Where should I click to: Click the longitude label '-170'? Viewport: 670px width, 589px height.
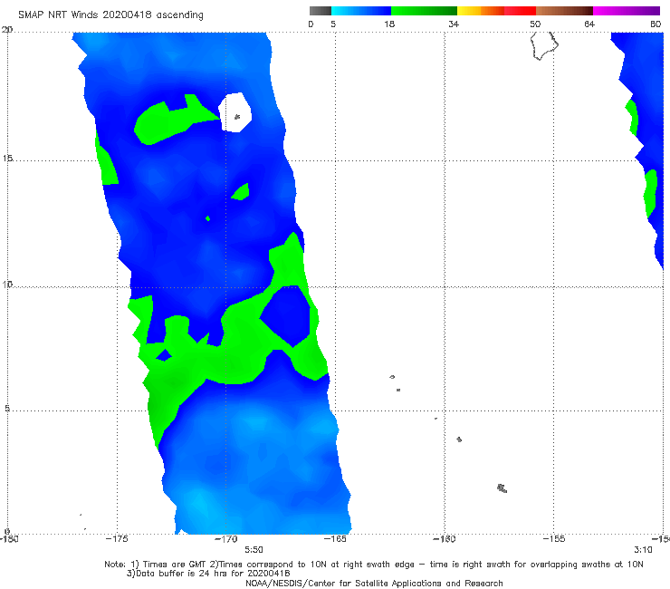[x=226, y=539]
